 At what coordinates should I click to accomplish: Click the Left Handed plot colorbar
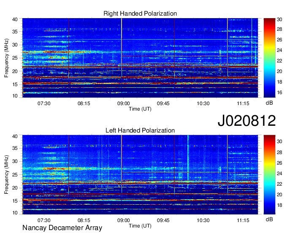269,175
